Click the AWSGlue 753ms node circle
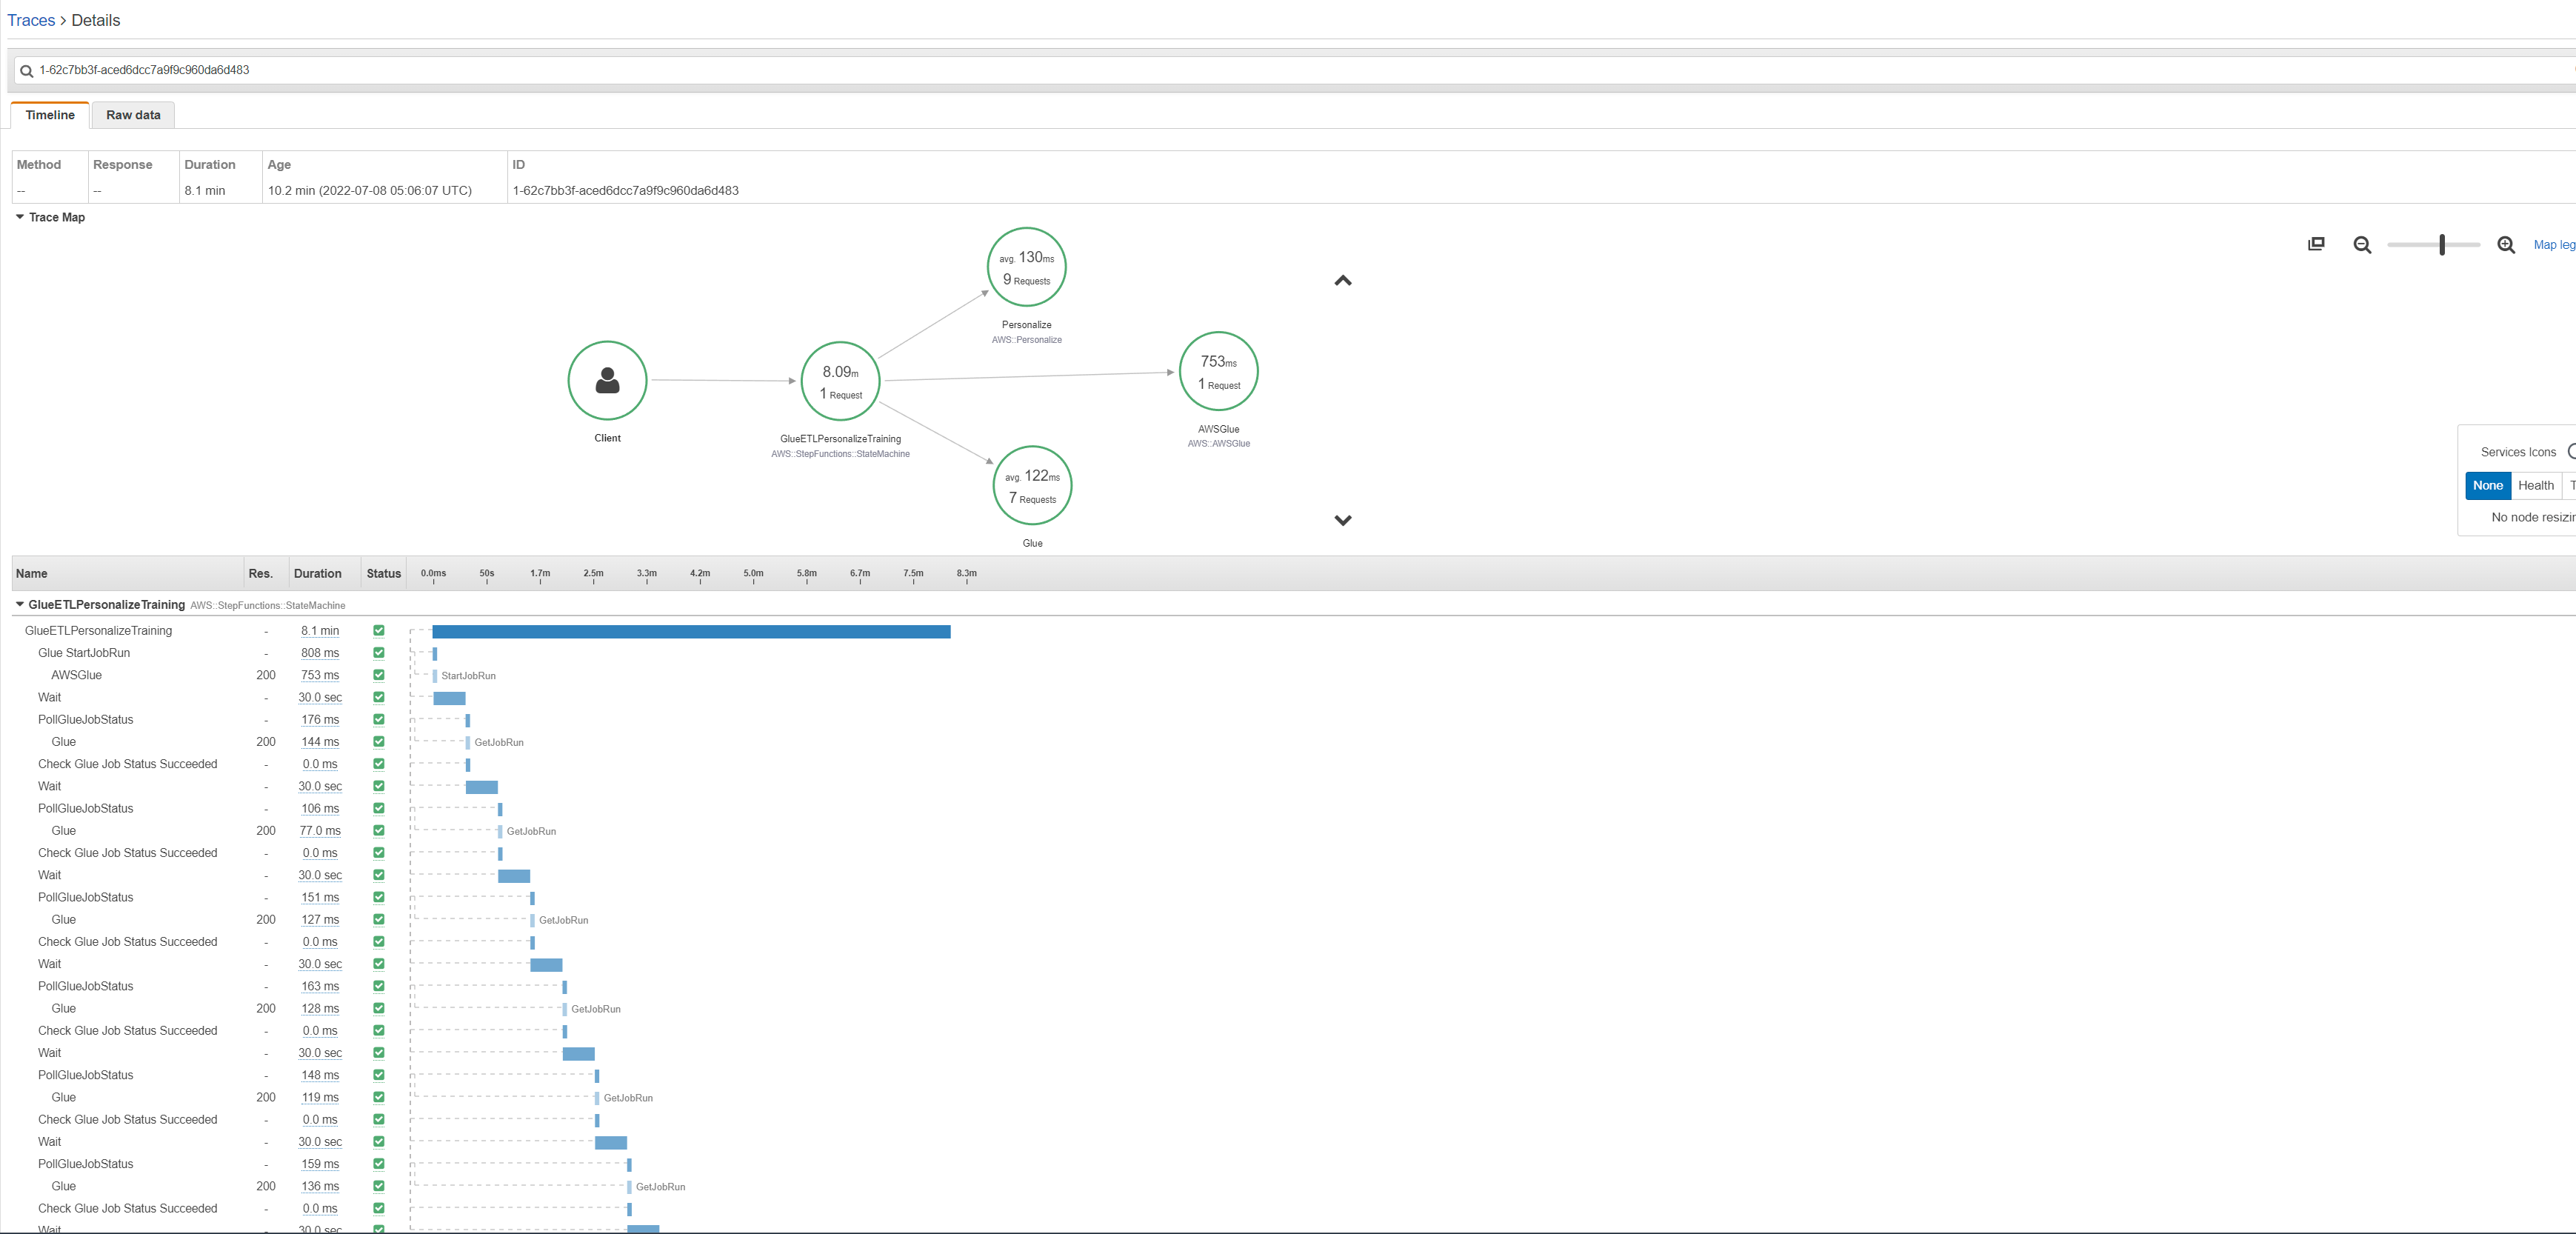 [x=1218, y=371]
